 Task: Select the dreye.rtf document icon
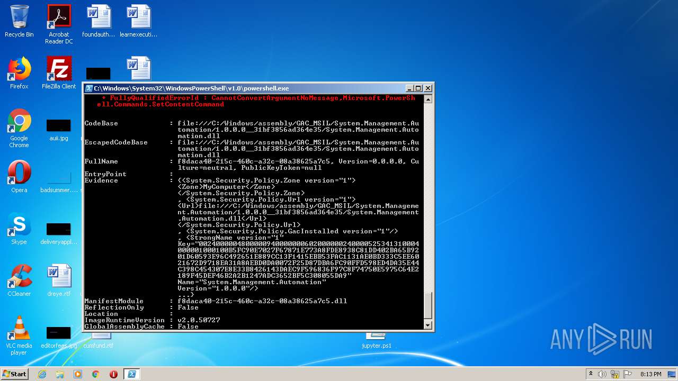(x=59, y=280)
